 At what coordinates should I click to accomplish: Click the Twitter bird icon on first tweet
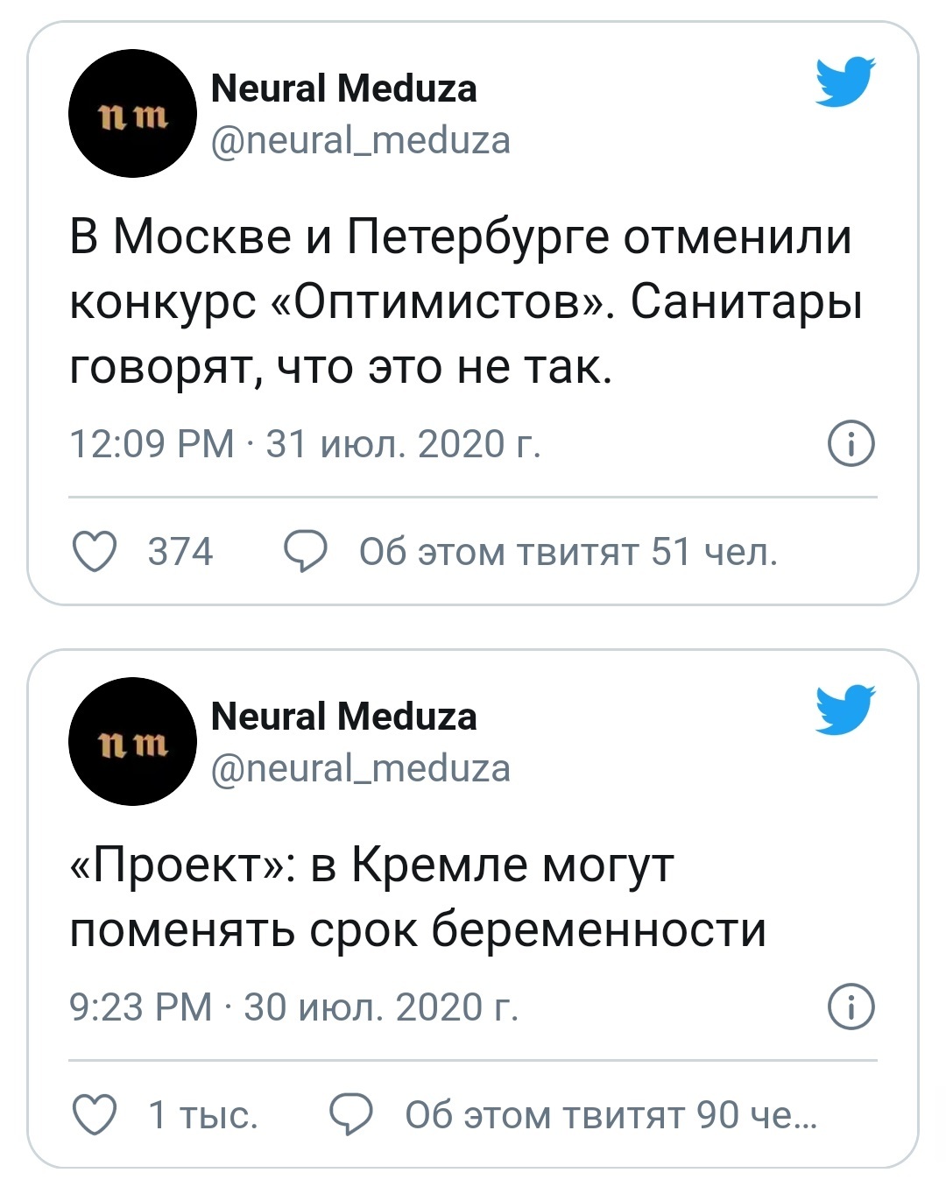point(845,81)
